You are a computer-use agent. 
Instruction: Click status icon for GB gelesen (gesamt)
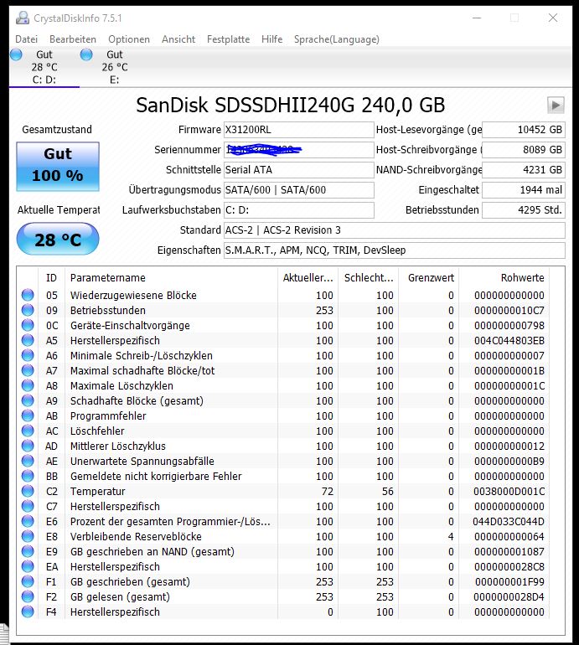click(x=28, y=597)
